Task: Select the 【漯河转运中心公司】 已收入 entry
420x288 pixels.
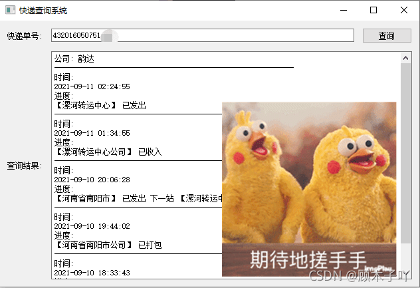Action: (x=108, y=152)
